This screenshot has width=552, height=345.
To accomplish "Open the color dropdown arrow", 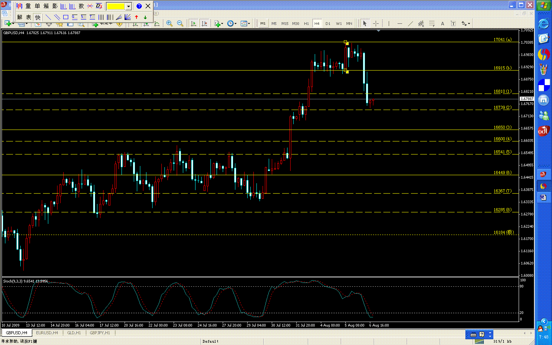I will tap(128, 6).
